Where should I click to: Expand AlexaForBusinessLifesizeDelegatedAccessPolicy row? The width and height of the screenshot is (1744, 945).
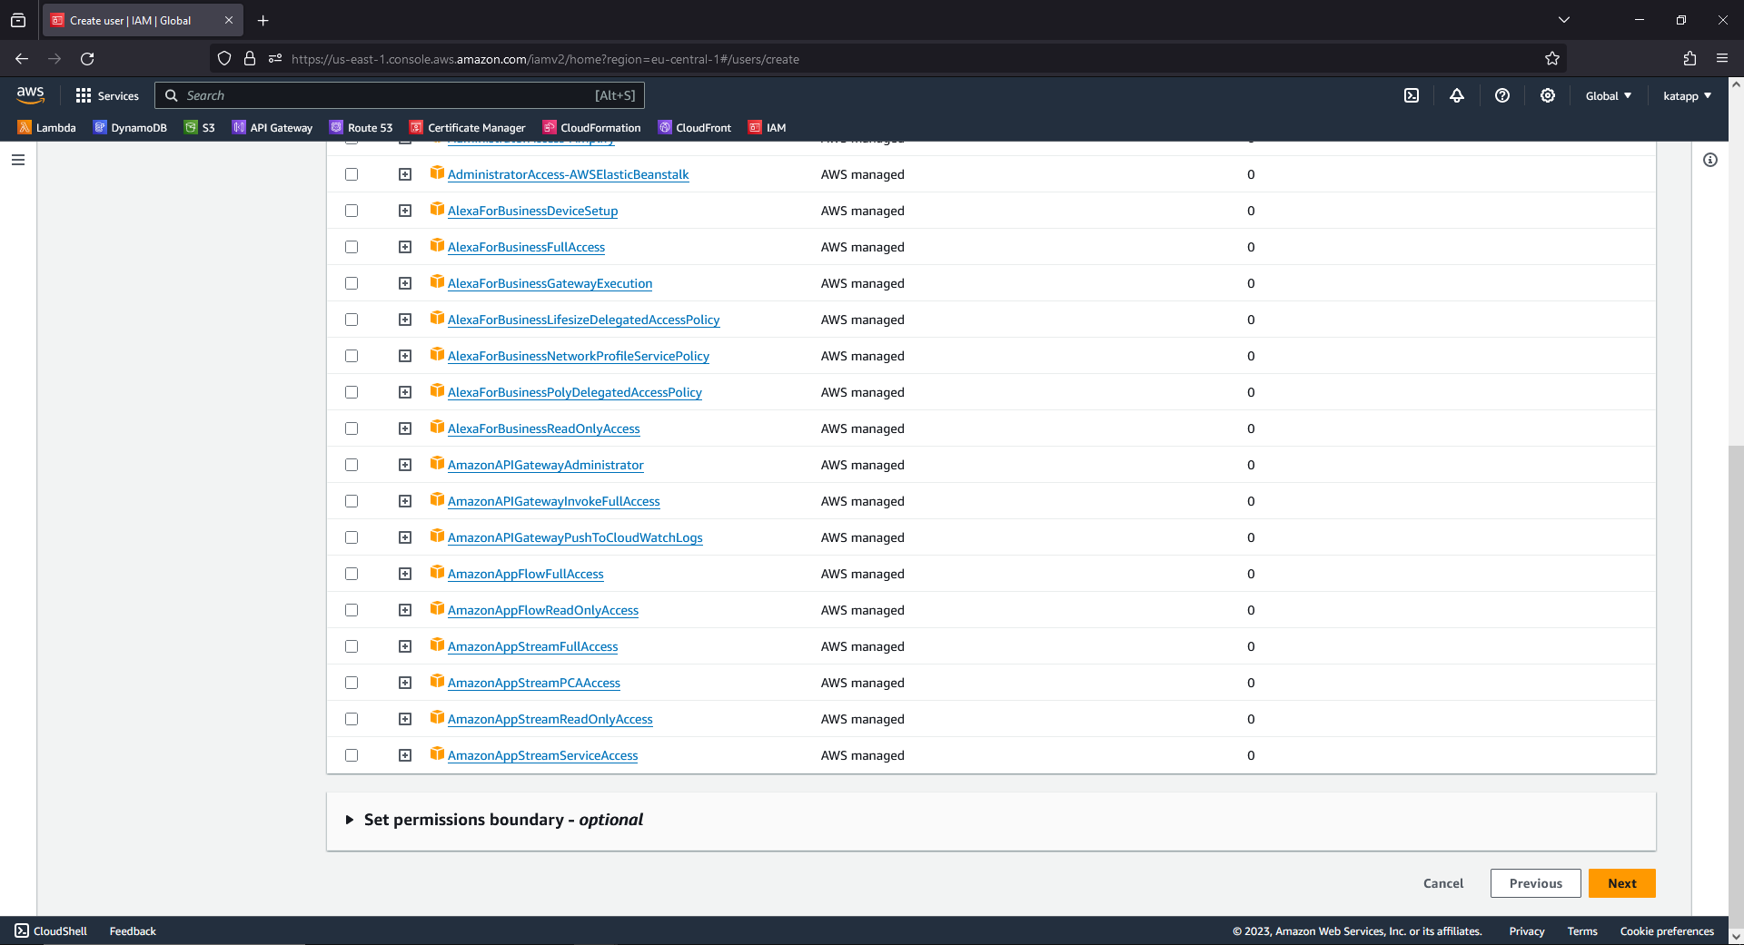point(405,320)
